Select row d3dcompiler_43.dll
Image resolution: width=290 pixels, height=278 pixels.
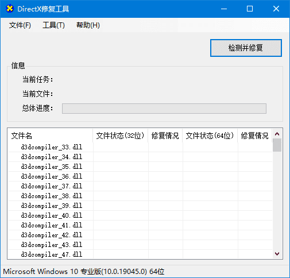[x=140, y=245]
